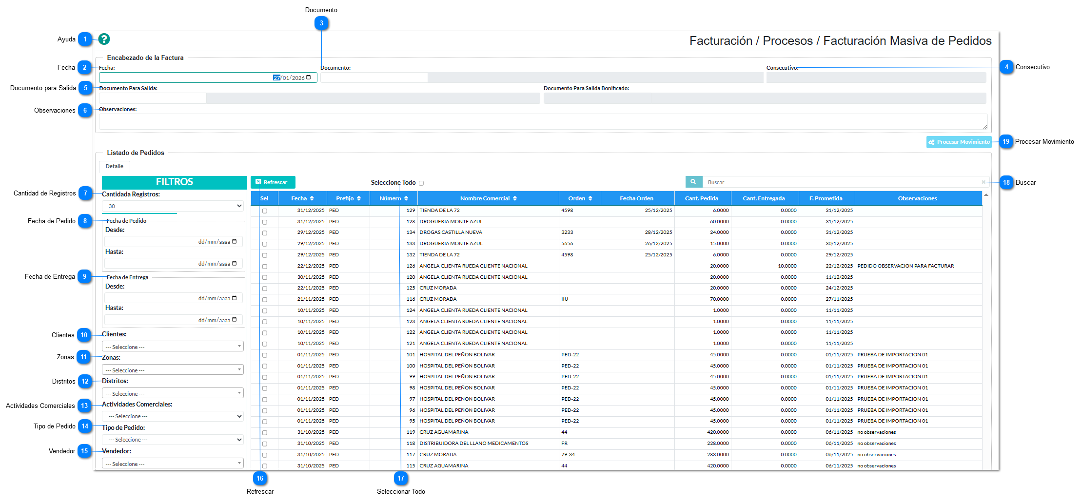Screen dimensions: 1082x503
Task: Open calendar for Fecha de Pedido Desde
Action: pos(235,242)
